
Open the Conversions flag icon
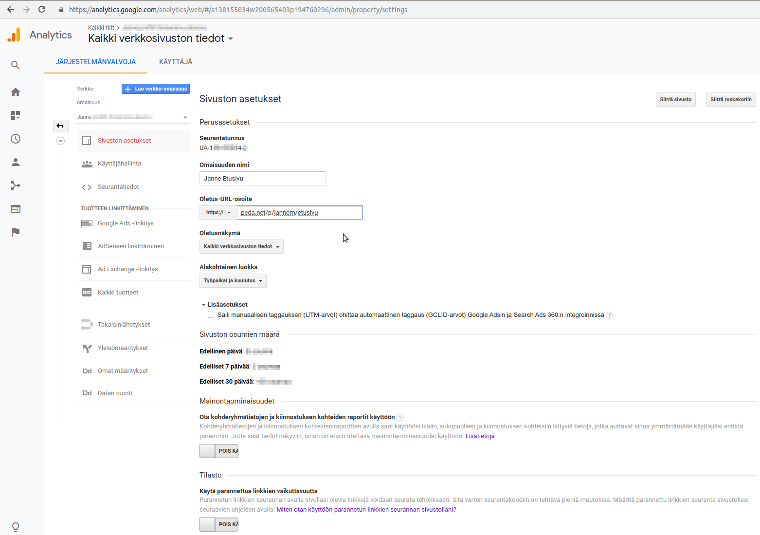tap(16, 232)
